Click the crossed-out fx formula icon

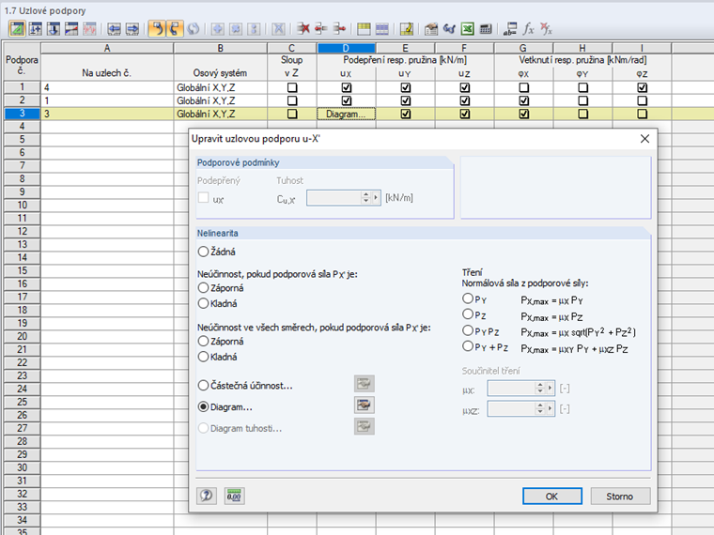[x=546, y=29]
